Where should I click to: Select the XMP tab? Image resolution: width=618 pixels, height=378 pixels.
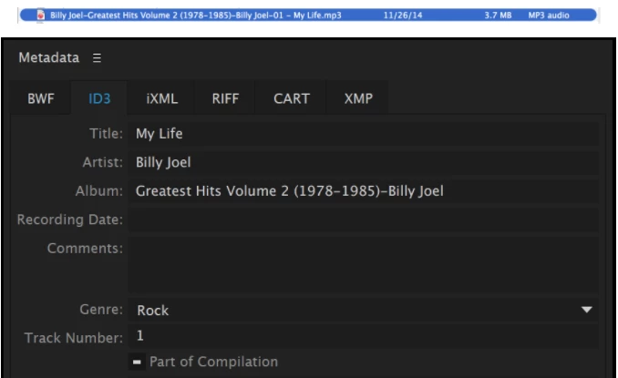(x=358, y=98)
